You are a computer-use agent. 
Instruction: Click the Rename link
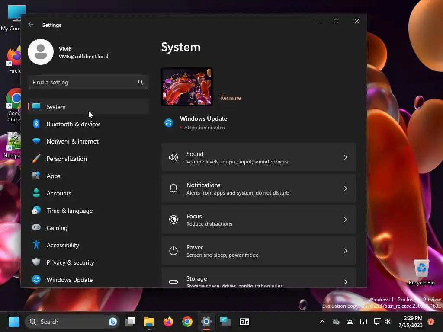(231, 98)
